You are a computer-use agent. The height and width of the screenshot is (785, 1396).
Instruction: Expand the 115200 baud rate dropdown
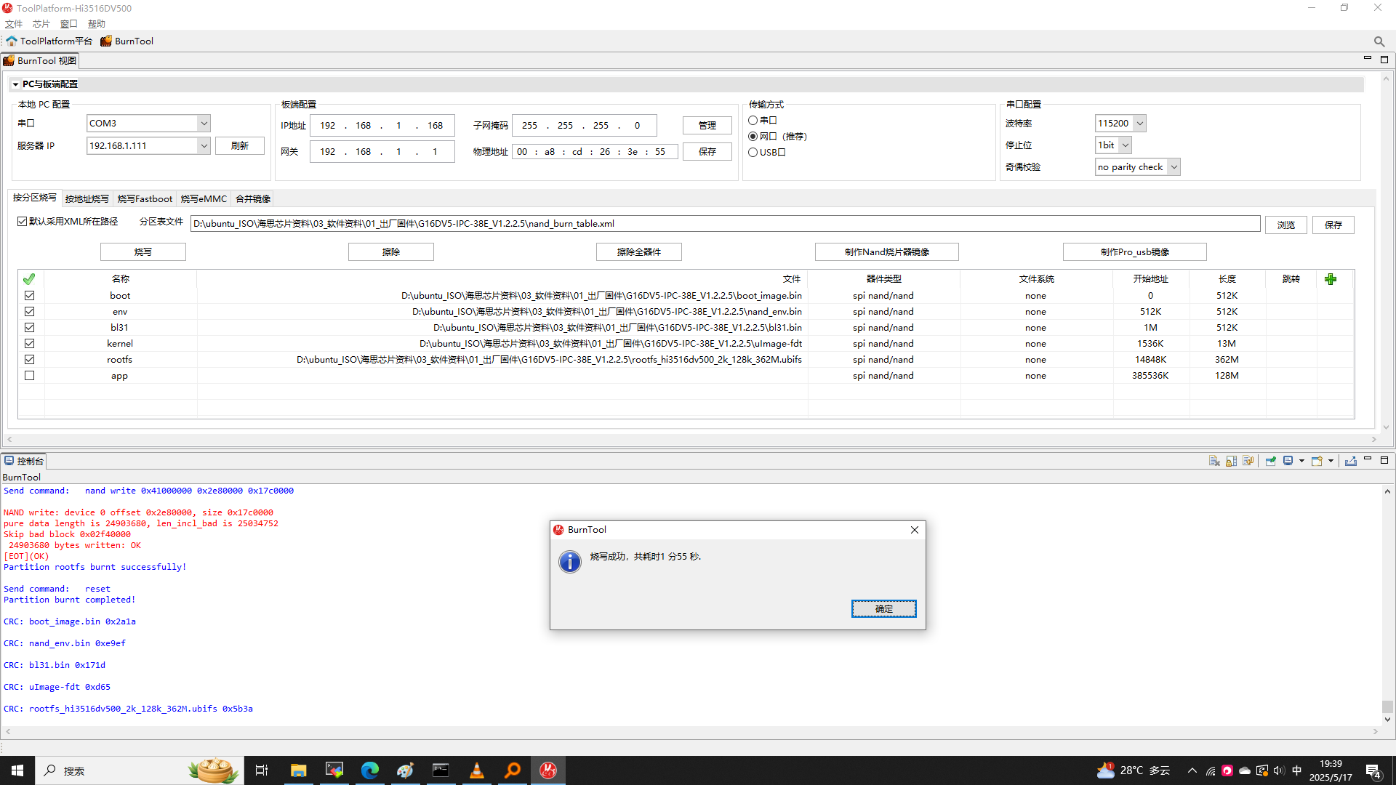(x=1139, y=124)
